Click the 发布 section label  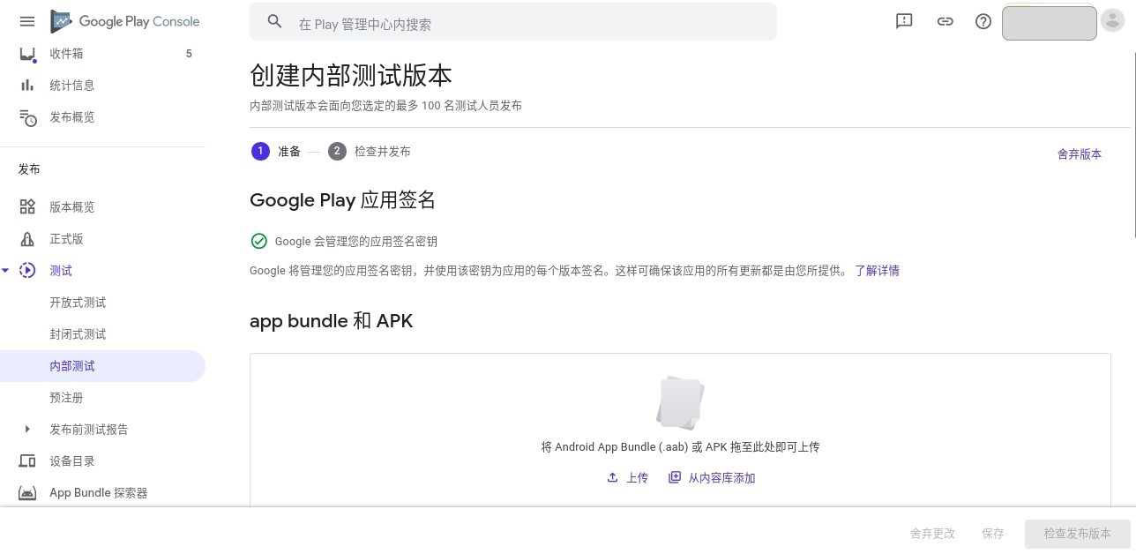tap(29, 169)
